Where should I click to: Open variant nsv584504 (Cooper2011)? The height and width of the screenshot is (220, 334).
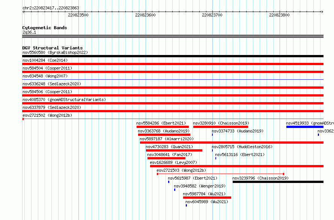[47, 68]
